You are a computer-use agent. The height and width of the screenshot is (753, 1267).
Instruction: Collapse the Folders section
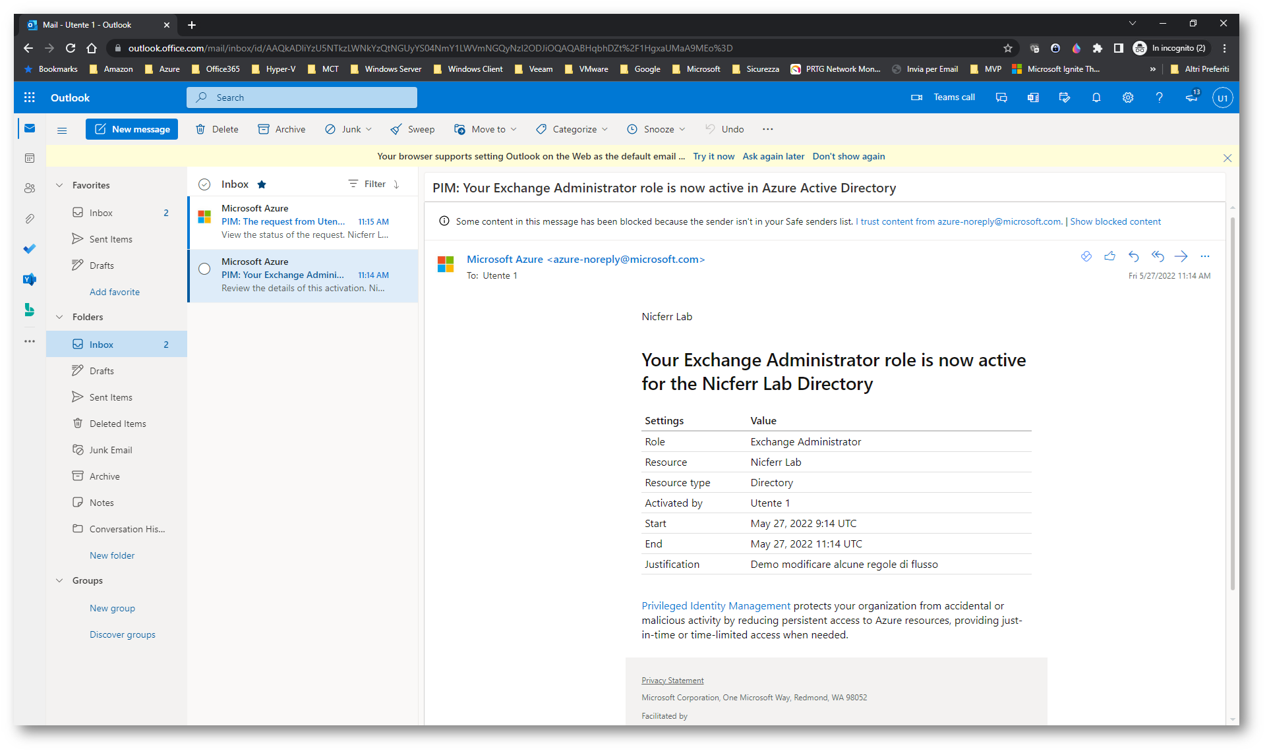tap(59, 317)
